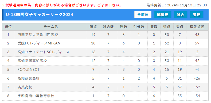Switch to the 戦績表 tab
The width and height of the screenshot is (211, 103).
coord(163,15)
